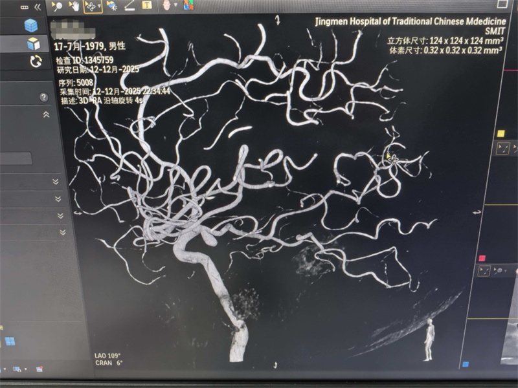Image resolution: width=518 pixels, height=388 pixels.
Task: Click the human orientation figure in viewport
Action: coord(427,341)
